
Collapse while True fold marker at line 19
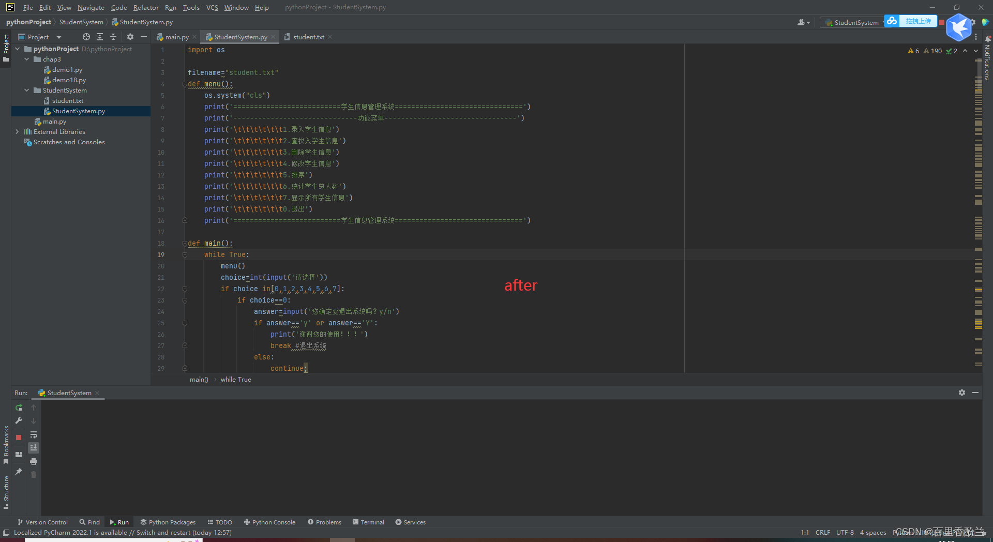coord(184,255)
